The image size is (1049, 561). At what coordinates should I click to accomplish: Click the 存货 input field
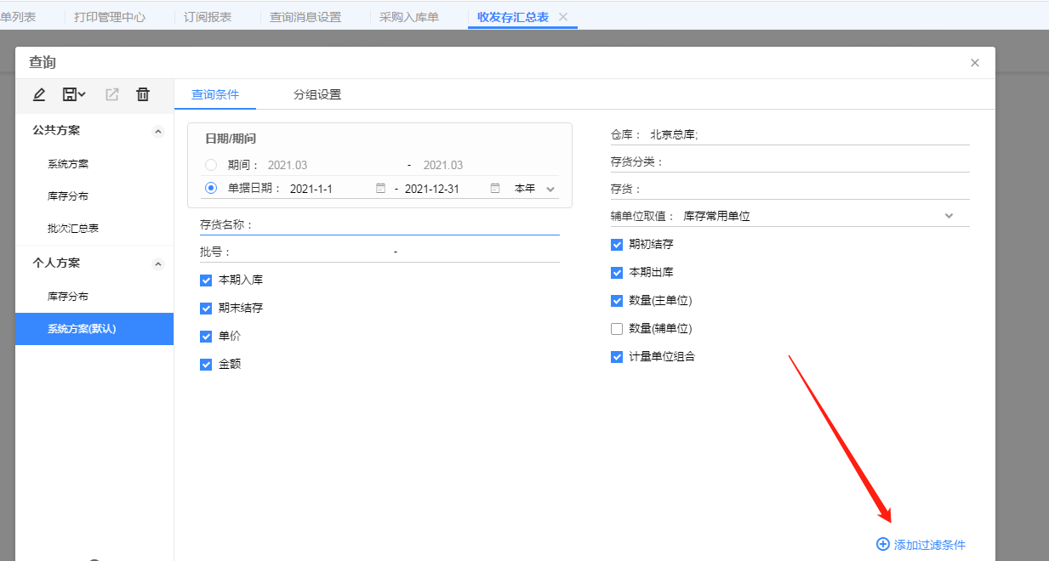(808, 189)
